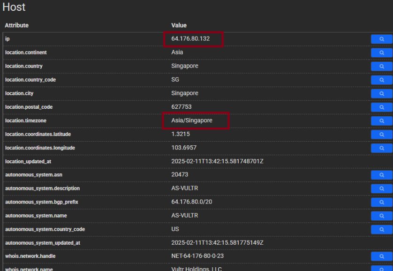Search by autonomous_system.country_code US

pos(381,229)
